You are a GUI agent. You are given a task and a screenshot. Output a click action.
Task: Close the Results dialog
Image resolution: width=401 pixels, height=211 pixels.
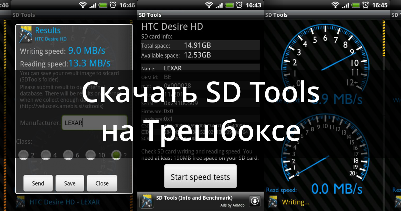(x=102, y=183)
